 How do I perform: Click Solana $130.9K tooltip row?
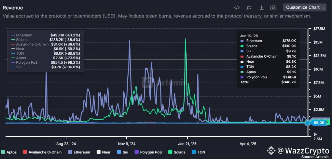click(268, 46)
